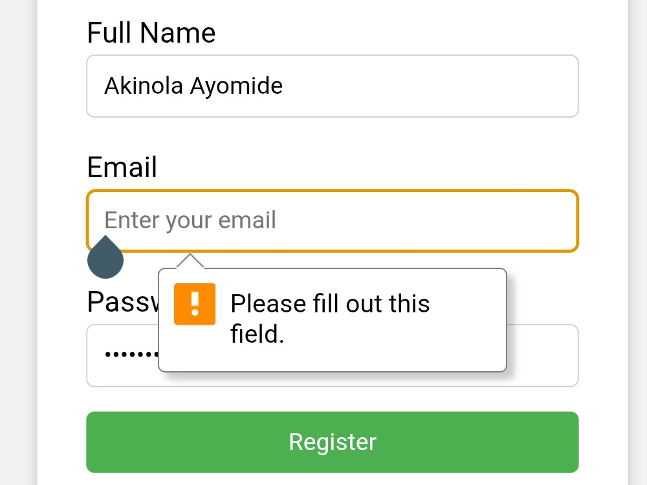Focus the Full Name input field
The image size is (647, 485).
[x=333, y=86]
